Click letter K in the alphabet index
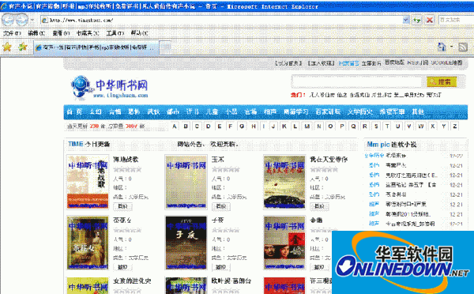The height and width of the screenshot is (294, 474). point(284,126)
